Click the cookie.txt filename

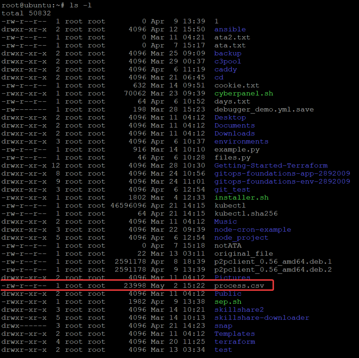tap(234, 85)
